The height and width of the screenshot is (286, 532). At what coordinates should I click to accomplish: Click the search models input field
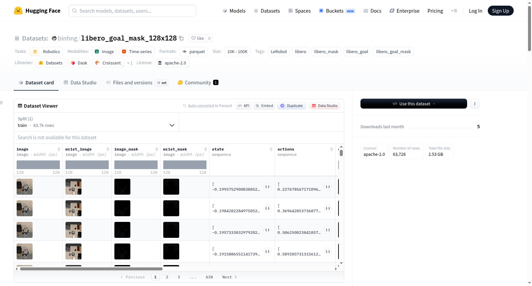[x=132, y=11]
